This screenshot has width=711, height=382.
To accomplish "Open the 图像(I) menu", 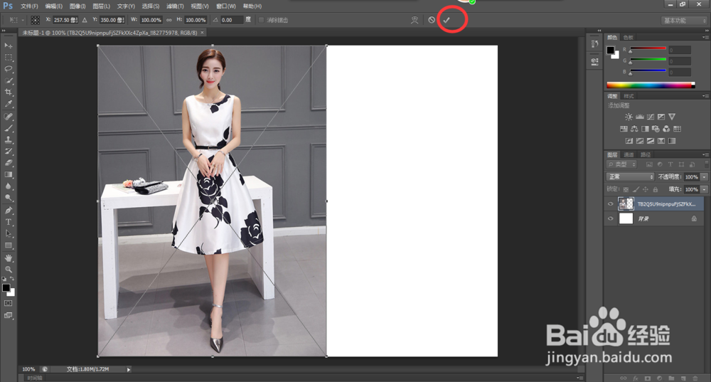I will tap(77, 6).
